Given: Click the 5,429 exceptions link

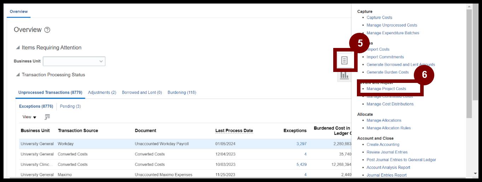Looking at the screenshot, I should tap(301, 164).
